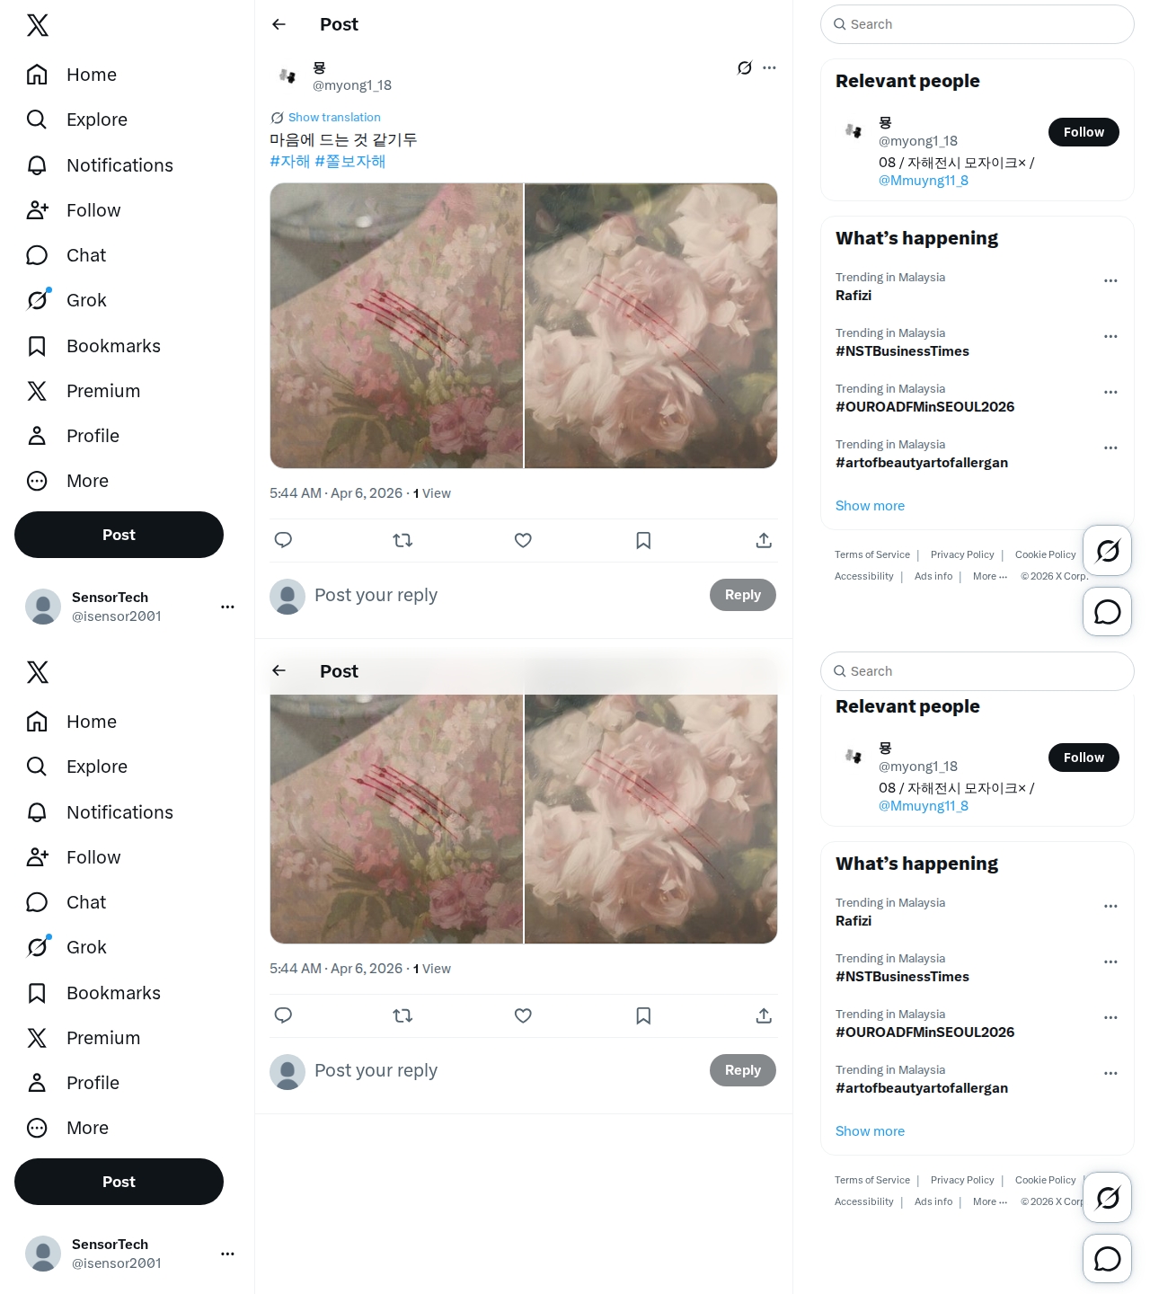Screen dimensions: 1150x1294
Task: Click Show more under the upper What's happening list
Action: pyautogui.click(x=870, y=506)
